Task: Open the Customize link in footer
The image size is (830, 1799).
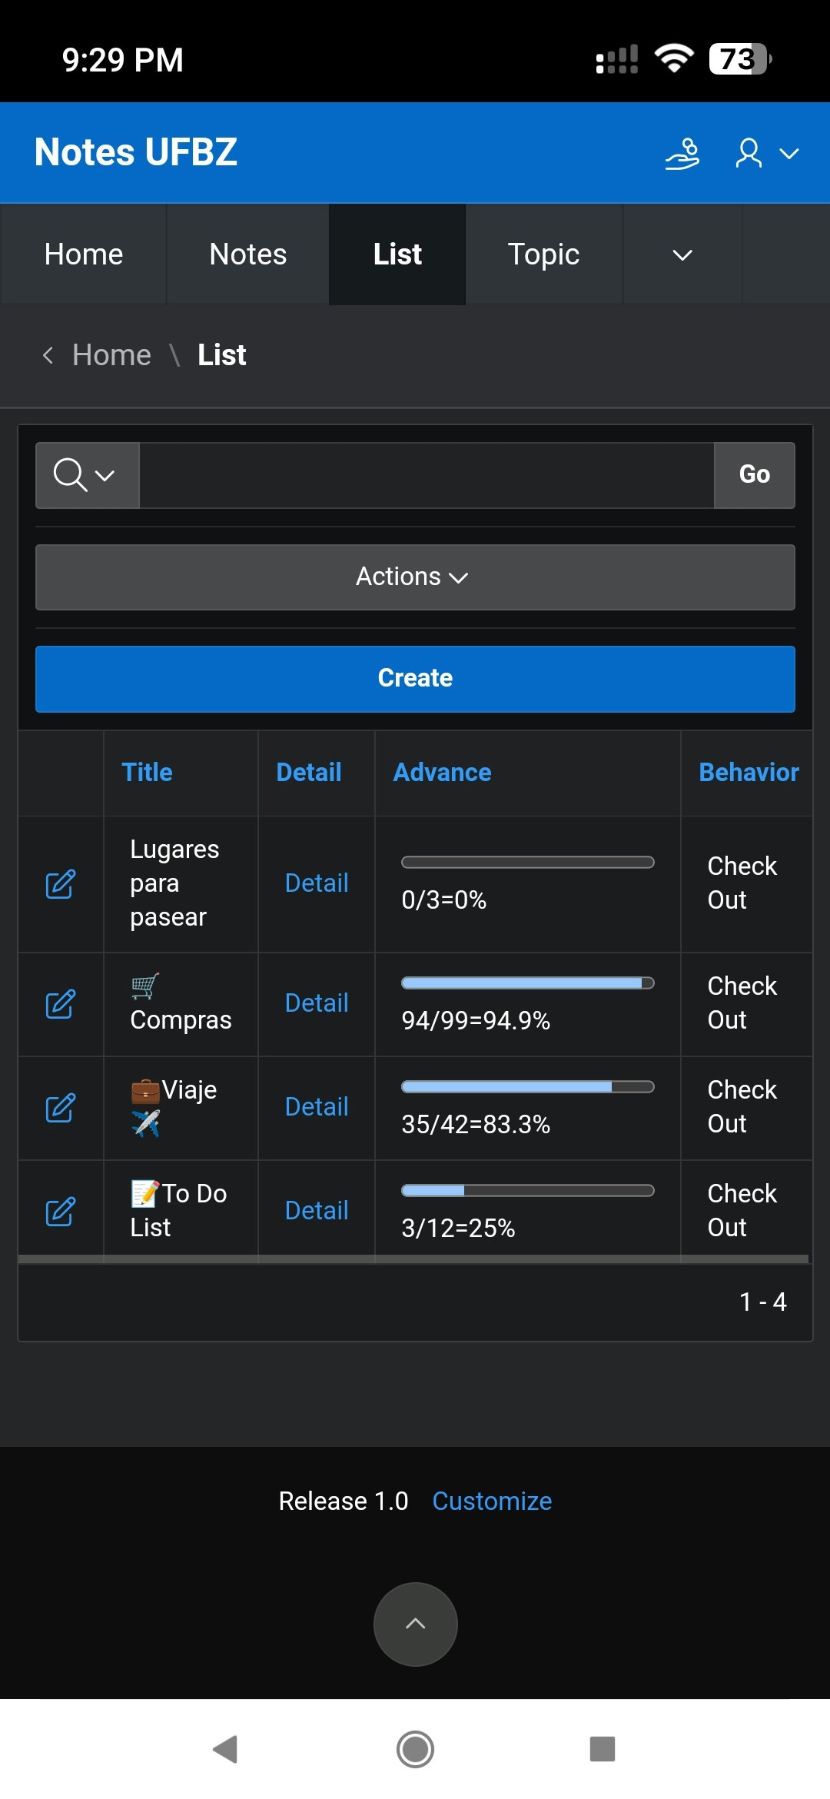Action: 492,1501
